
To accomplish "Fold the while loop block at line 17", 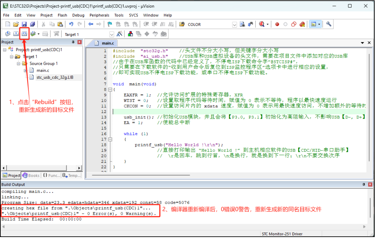I will click(111, 140).
